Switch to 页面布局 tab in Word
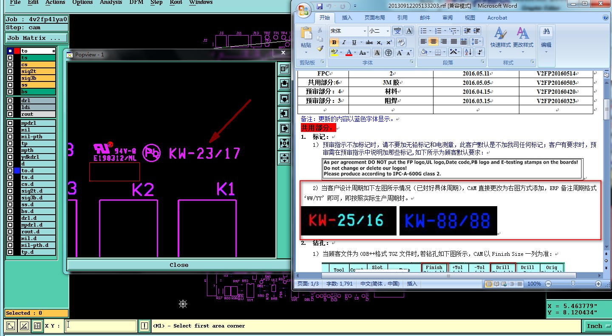The width and height of the screenshot is (612, 336). pos(374,18)
